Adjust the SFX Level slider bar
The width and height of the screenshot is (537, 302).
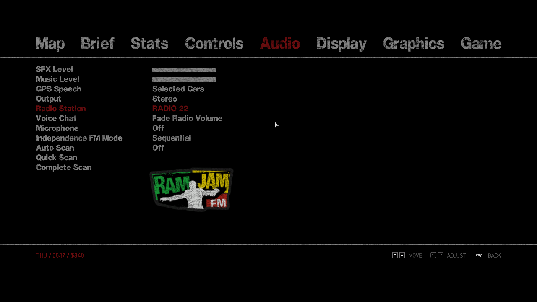(x=184, y=70)
